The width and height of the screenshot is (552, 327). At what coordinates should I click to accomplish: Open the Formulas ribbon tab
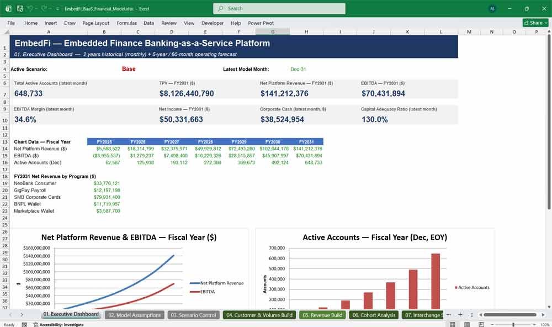(127, 23)
